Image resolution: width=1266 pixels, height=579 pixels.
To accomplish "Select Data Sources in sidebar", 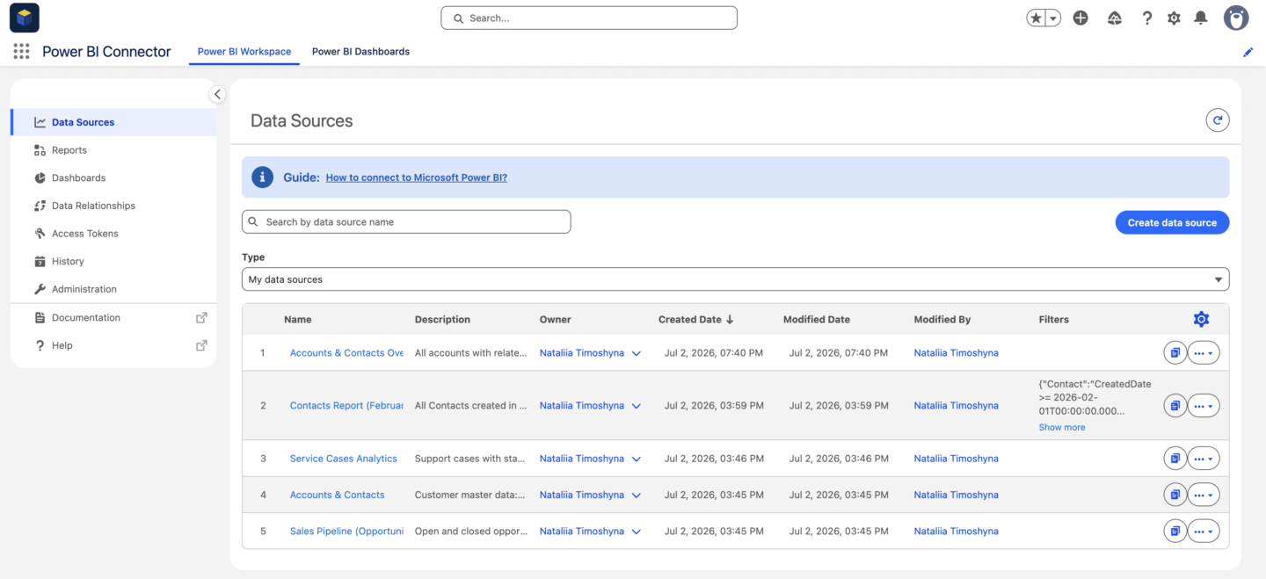I will 113,122.
